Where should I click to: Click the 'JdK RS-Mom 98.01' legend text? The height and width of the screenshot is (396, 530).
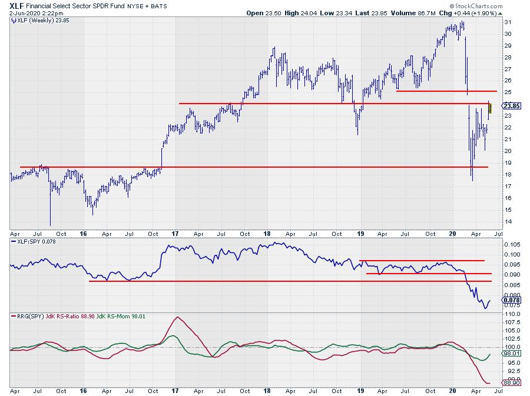[x=121, y=317]
